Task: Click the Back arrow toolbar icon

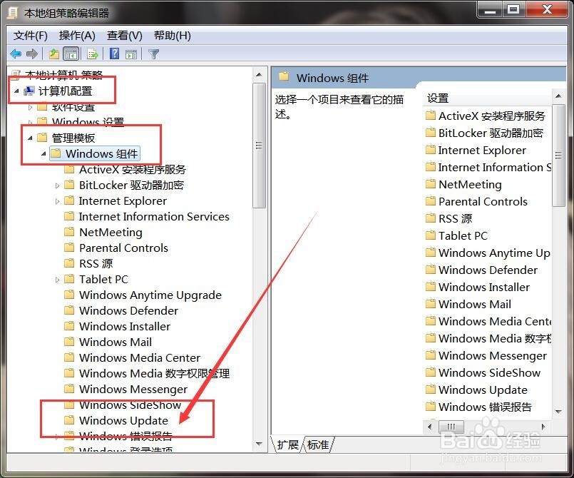Action: (16, 54)
